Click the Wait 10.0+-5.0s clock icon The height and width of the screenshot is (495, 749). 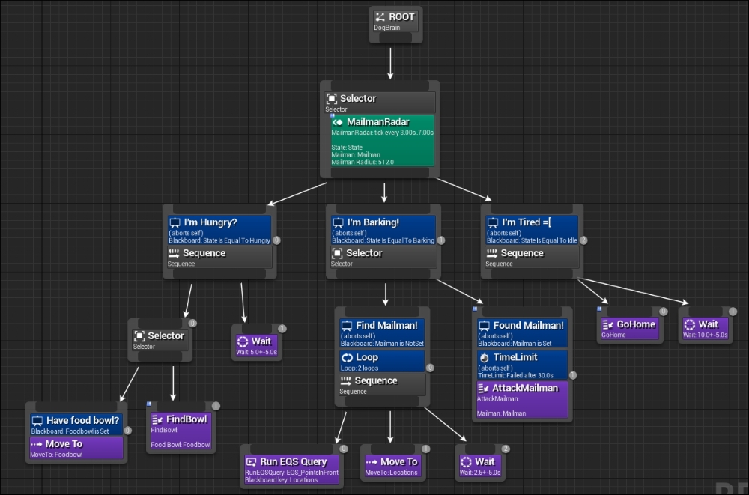pos(689,324)
